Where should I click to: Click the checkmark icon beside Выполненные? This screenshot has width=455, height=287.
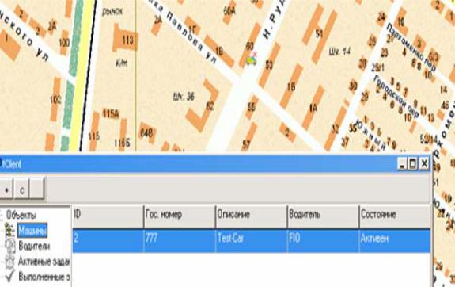point(10,276)
